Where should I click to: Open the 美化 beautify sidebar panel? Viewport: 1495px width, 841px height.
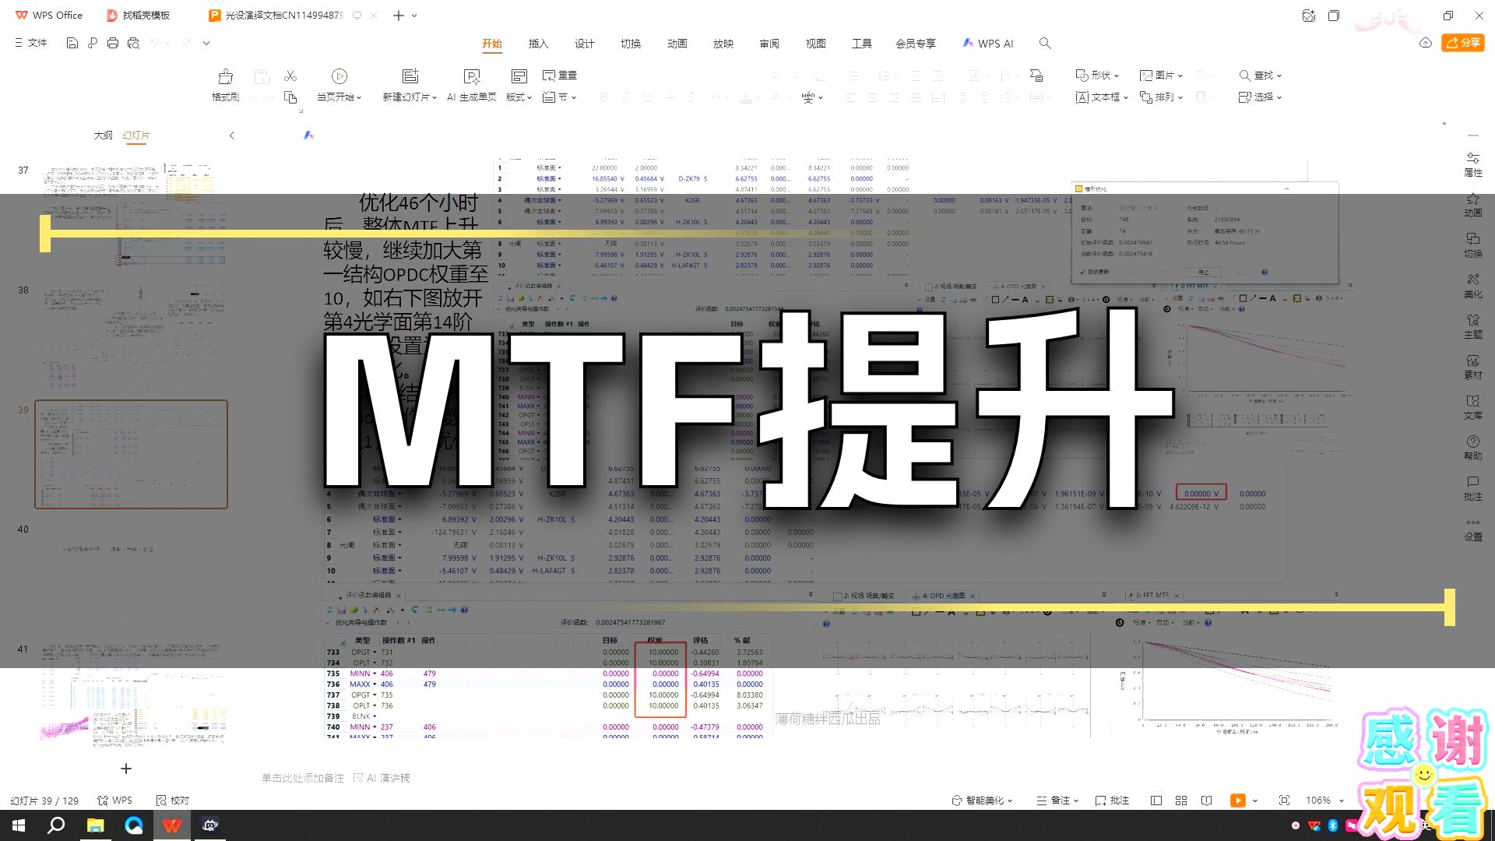click(x=1473, y=287)
